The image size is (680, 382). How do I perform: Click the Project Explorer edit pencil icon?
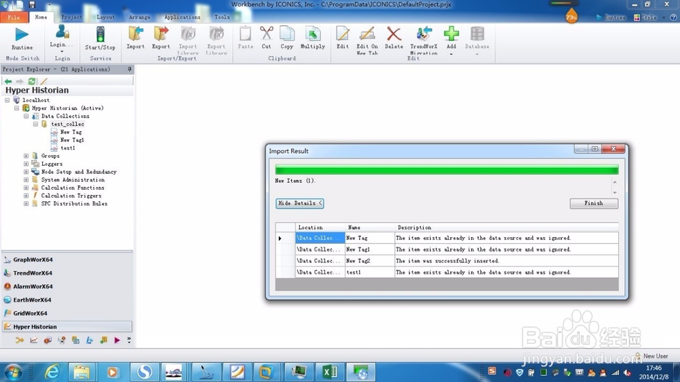44,81
